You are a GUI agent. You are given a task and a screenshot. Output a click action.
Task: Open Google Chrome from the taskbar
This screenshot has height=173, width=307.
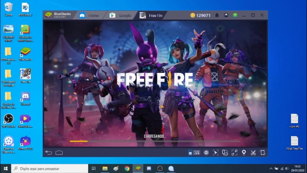(x=127, y=168)
